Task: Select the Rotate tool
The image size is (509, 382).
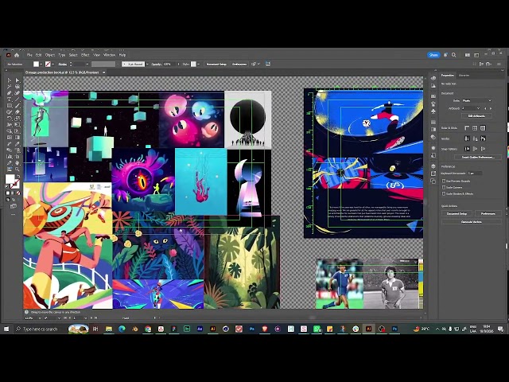Action: point(9,119)
